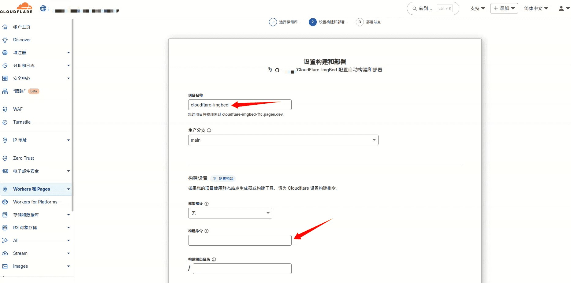This screenshot has width=571, height=283.
Task: Click the 构建命令 info icon
Action: 207,231
